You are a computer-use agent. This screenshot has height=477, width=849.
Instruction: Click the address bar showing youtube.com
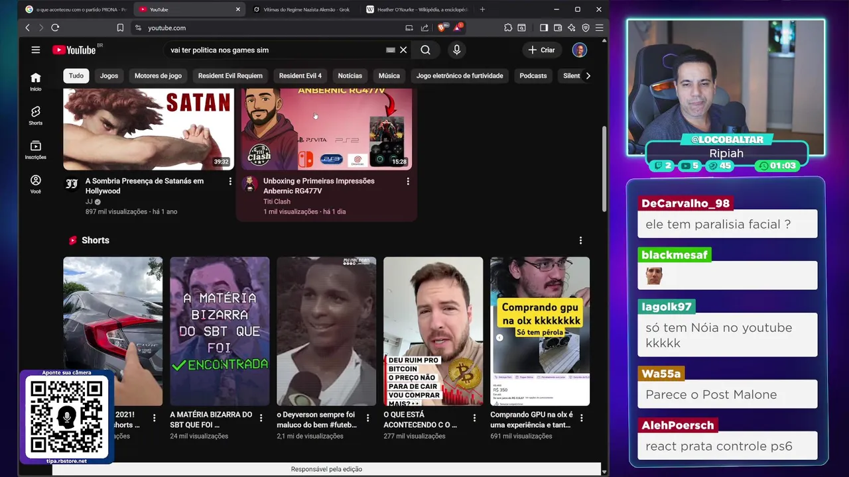265,28
